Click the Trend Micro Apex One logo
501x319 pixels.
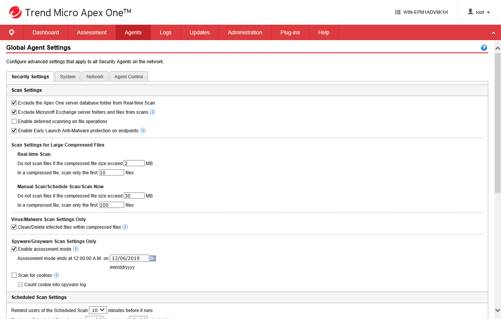(70, 12)
